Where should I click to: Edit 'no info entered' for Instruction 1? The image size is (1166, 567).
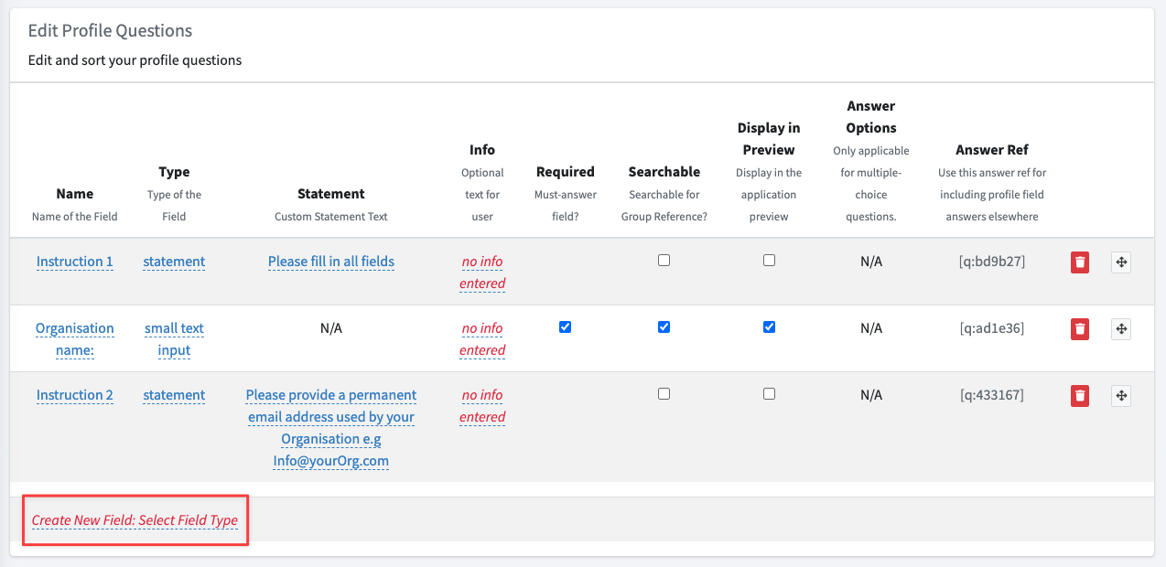click(x=482, y=273)
